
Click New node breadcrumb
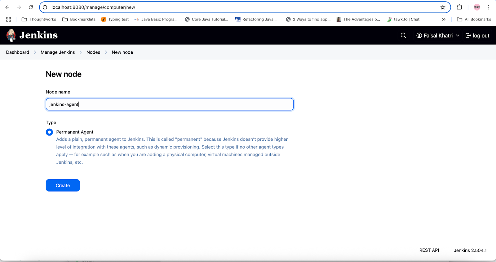coord(122,52)
